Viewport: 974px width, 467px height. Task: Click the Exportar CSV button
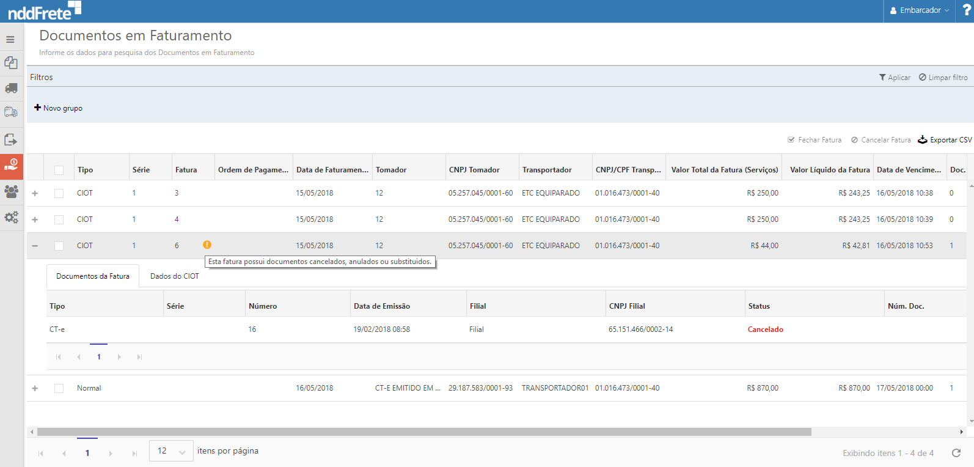945,140
